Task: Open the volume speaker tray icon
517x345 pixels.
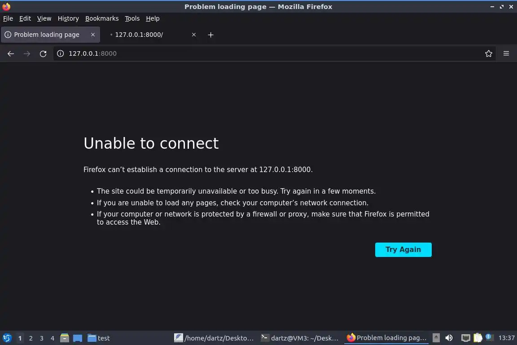Action: (449, 338)
